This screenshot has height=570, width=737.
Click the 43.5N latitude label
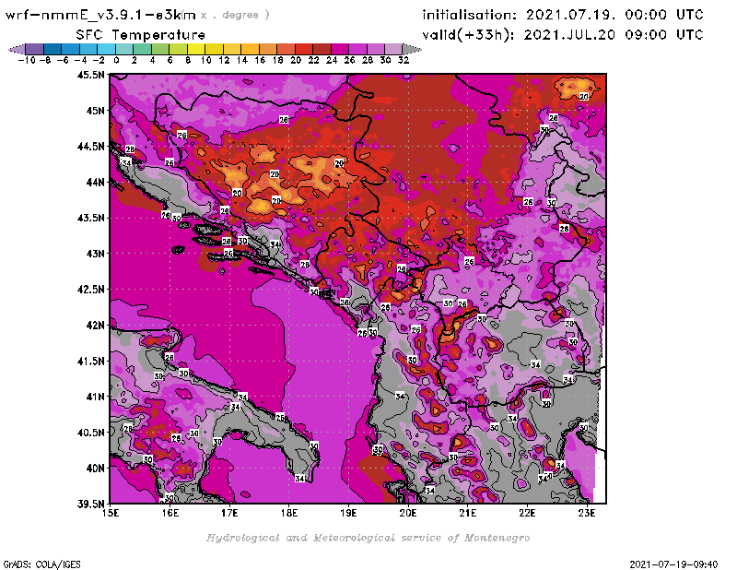point(91,218)
